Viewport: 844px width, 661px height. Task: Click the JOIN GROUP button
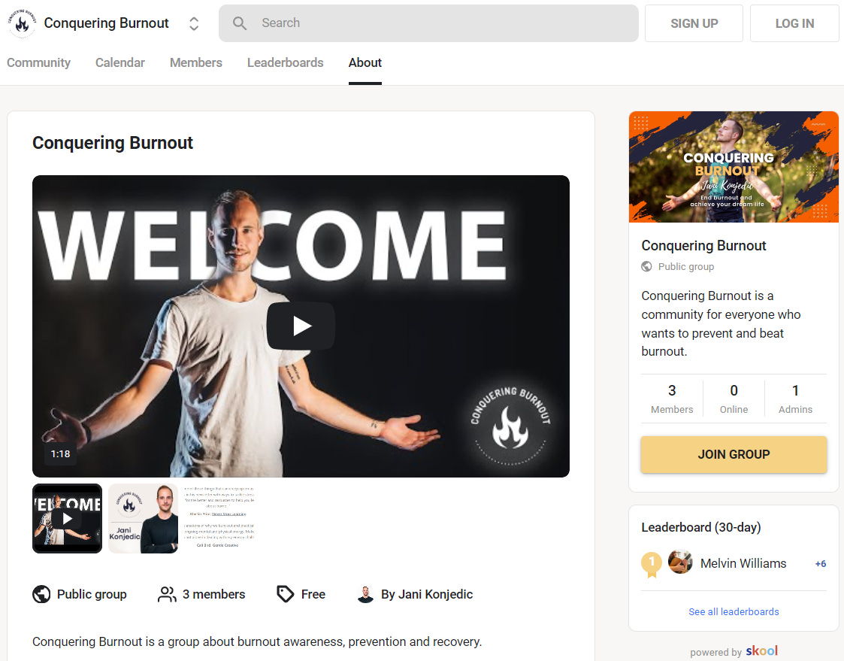coord(734,455)
